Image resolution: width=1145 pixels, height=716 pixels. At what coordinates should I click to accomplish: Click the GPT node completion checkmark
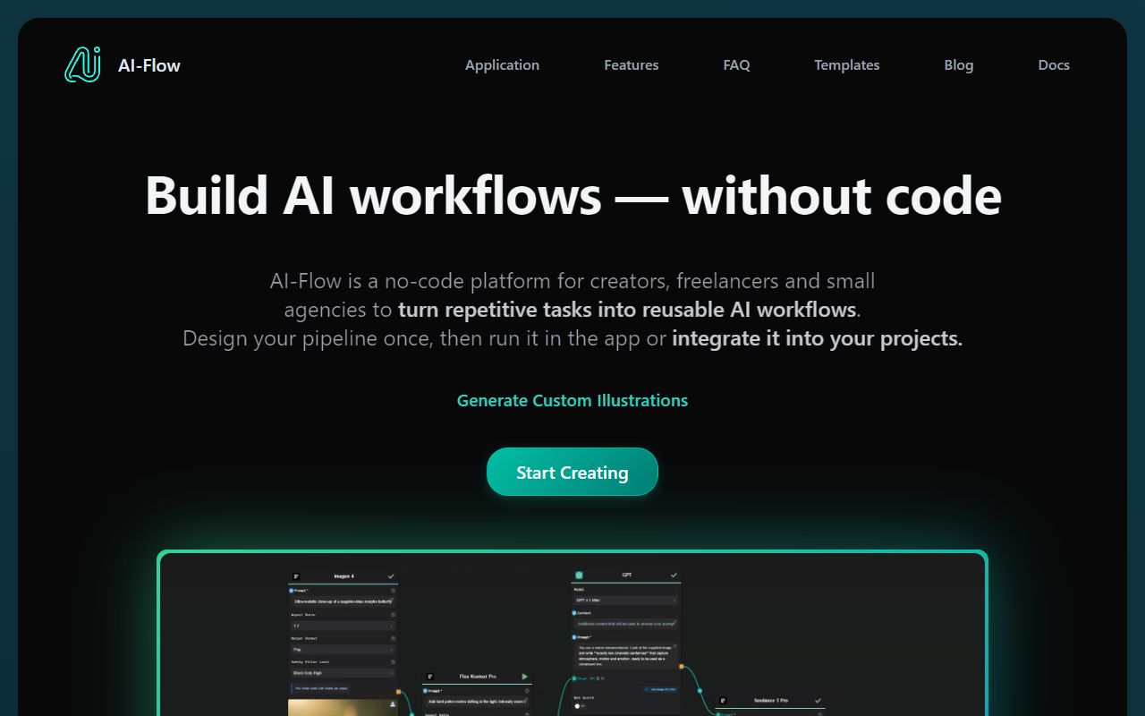pyautogui.click(x=674, y=575)
